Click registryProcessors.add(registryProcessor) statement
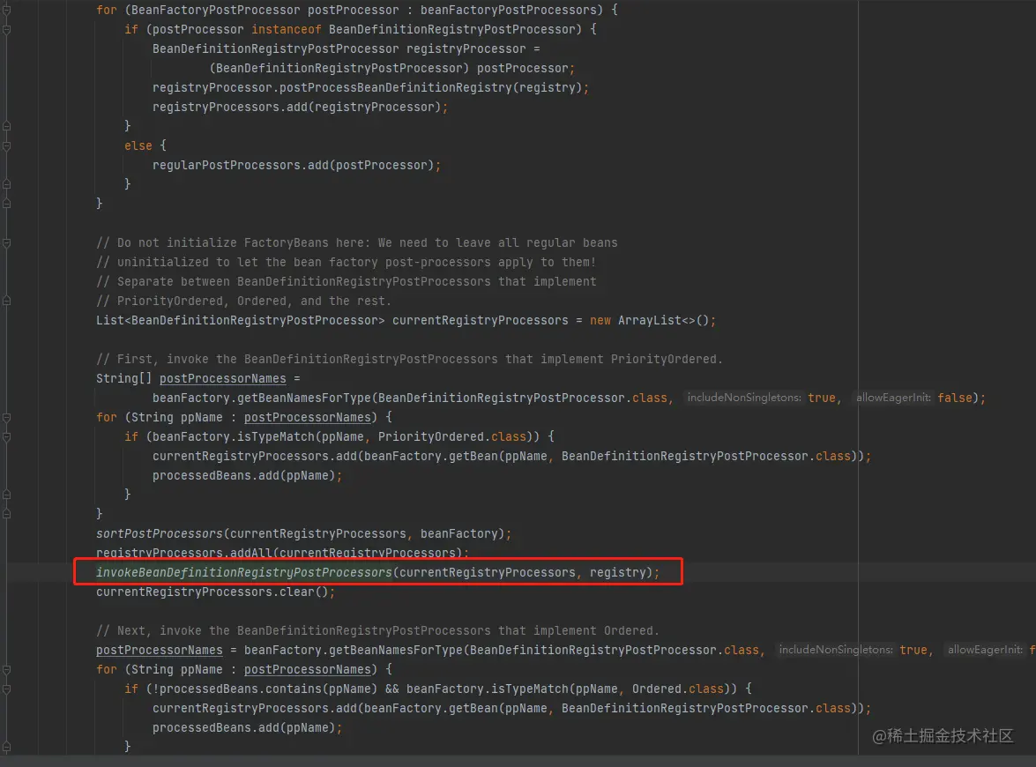The image size is (1036, 767). 300,107
